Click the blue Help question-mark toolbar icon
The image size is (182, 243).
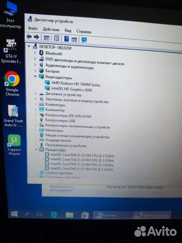pos(67,38)
